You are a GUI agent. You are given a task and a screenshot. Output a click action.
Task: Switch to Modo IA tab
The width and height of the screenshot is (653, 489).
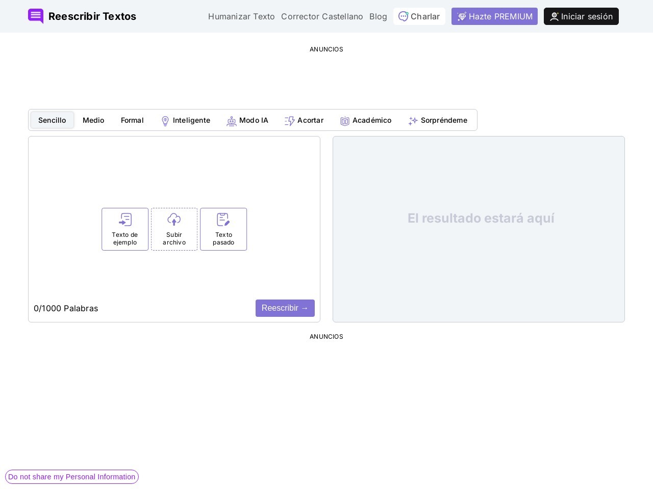tap(247, 120)
